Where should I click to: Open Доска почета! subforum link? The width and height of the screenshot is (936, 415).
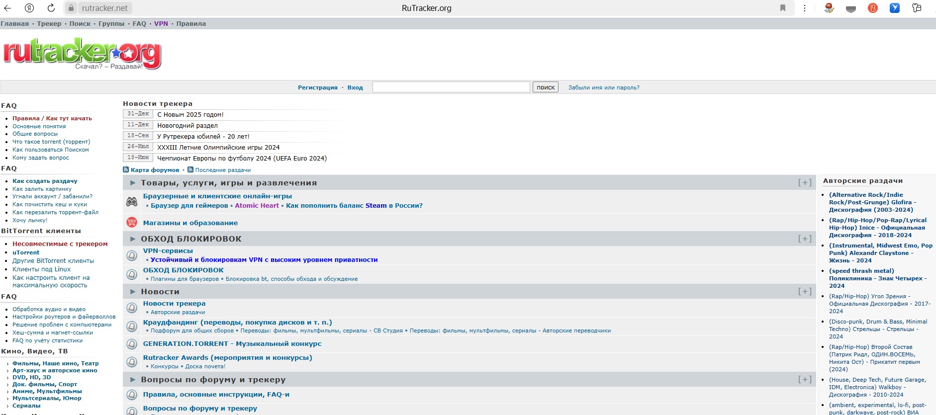pos(205,366)
